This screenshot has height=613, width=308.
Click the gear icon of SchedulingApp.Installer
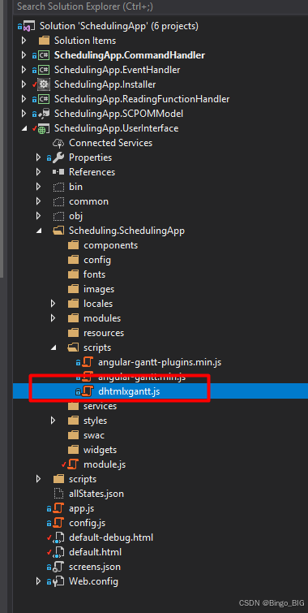point(44,84)
